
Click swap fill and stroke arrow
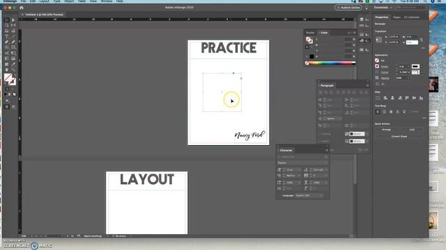(x=15, y=76)
